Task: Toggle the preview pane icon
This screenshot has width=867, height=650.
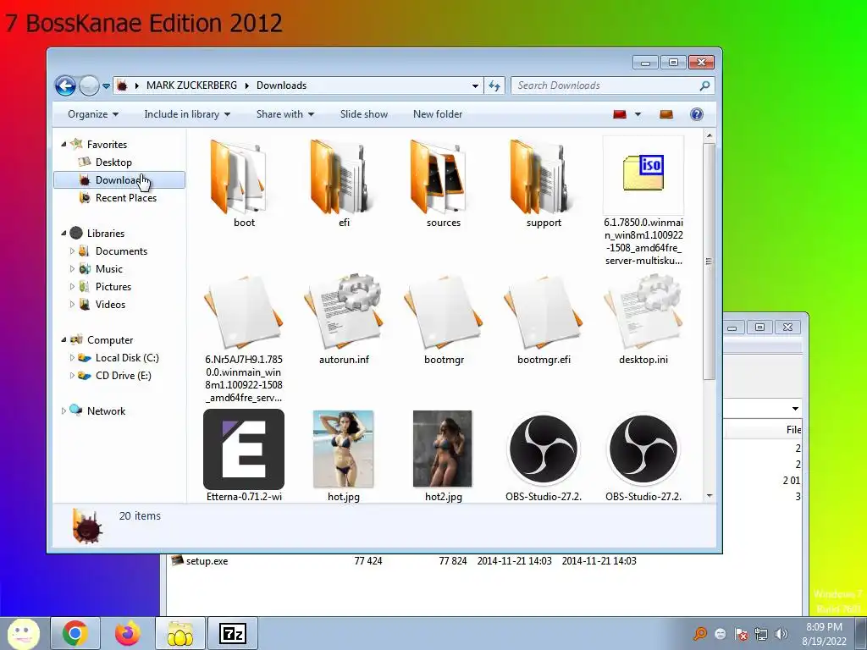Action: [666, 114]
